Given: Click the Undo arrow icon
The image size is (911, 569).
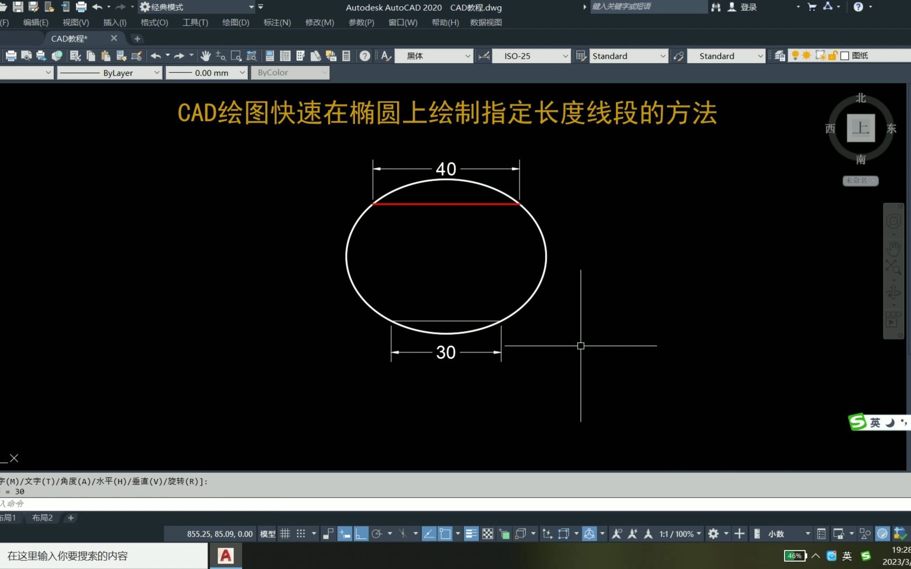Looking at the screenshot, I should click(156, 56).
